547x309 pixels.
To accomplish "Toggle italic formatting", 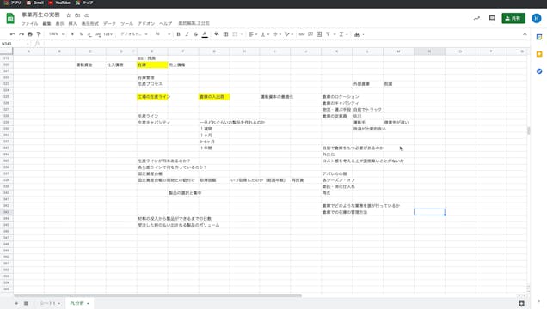I will [187, 34].
